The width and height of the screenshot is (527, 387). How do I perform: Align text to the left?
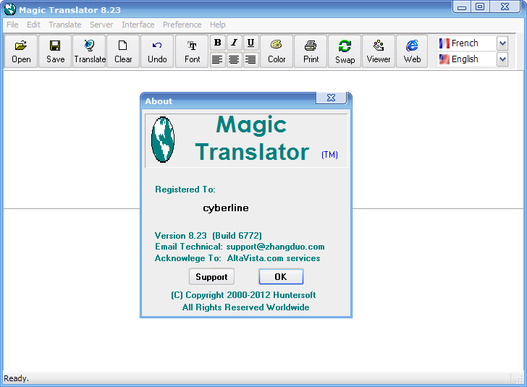point(217,60)
